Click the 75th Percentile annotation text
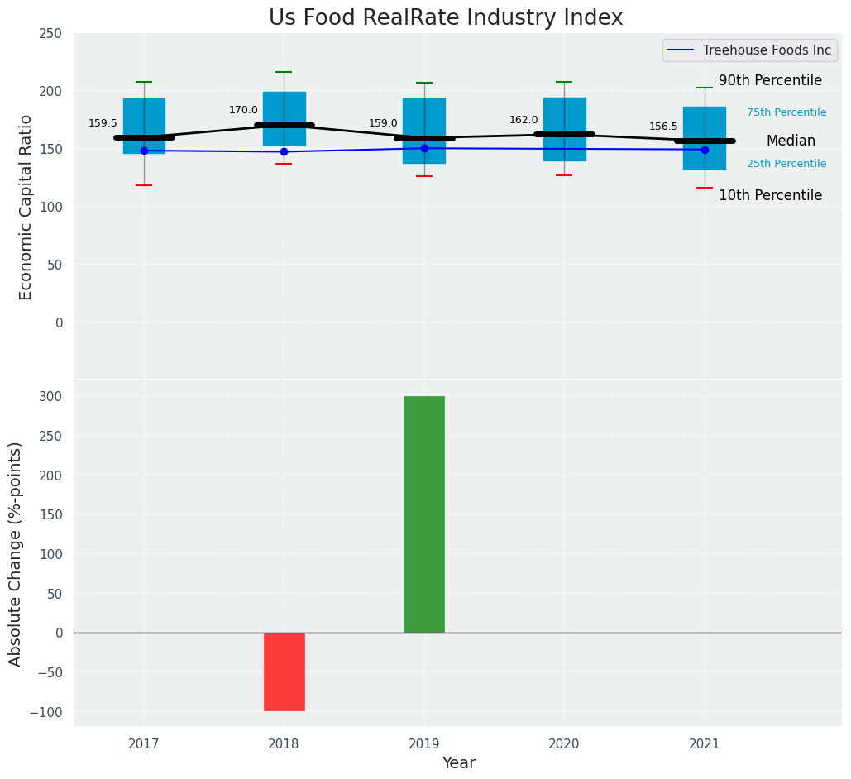The height and width of the screenshot is (779, 851). [786, 112]
